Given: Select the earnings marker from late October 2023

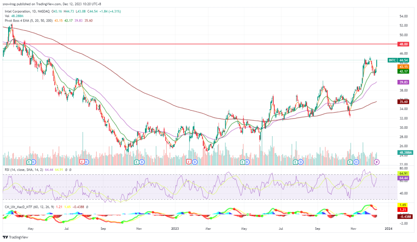Looking at the screenshot, I should pos(350,162).
